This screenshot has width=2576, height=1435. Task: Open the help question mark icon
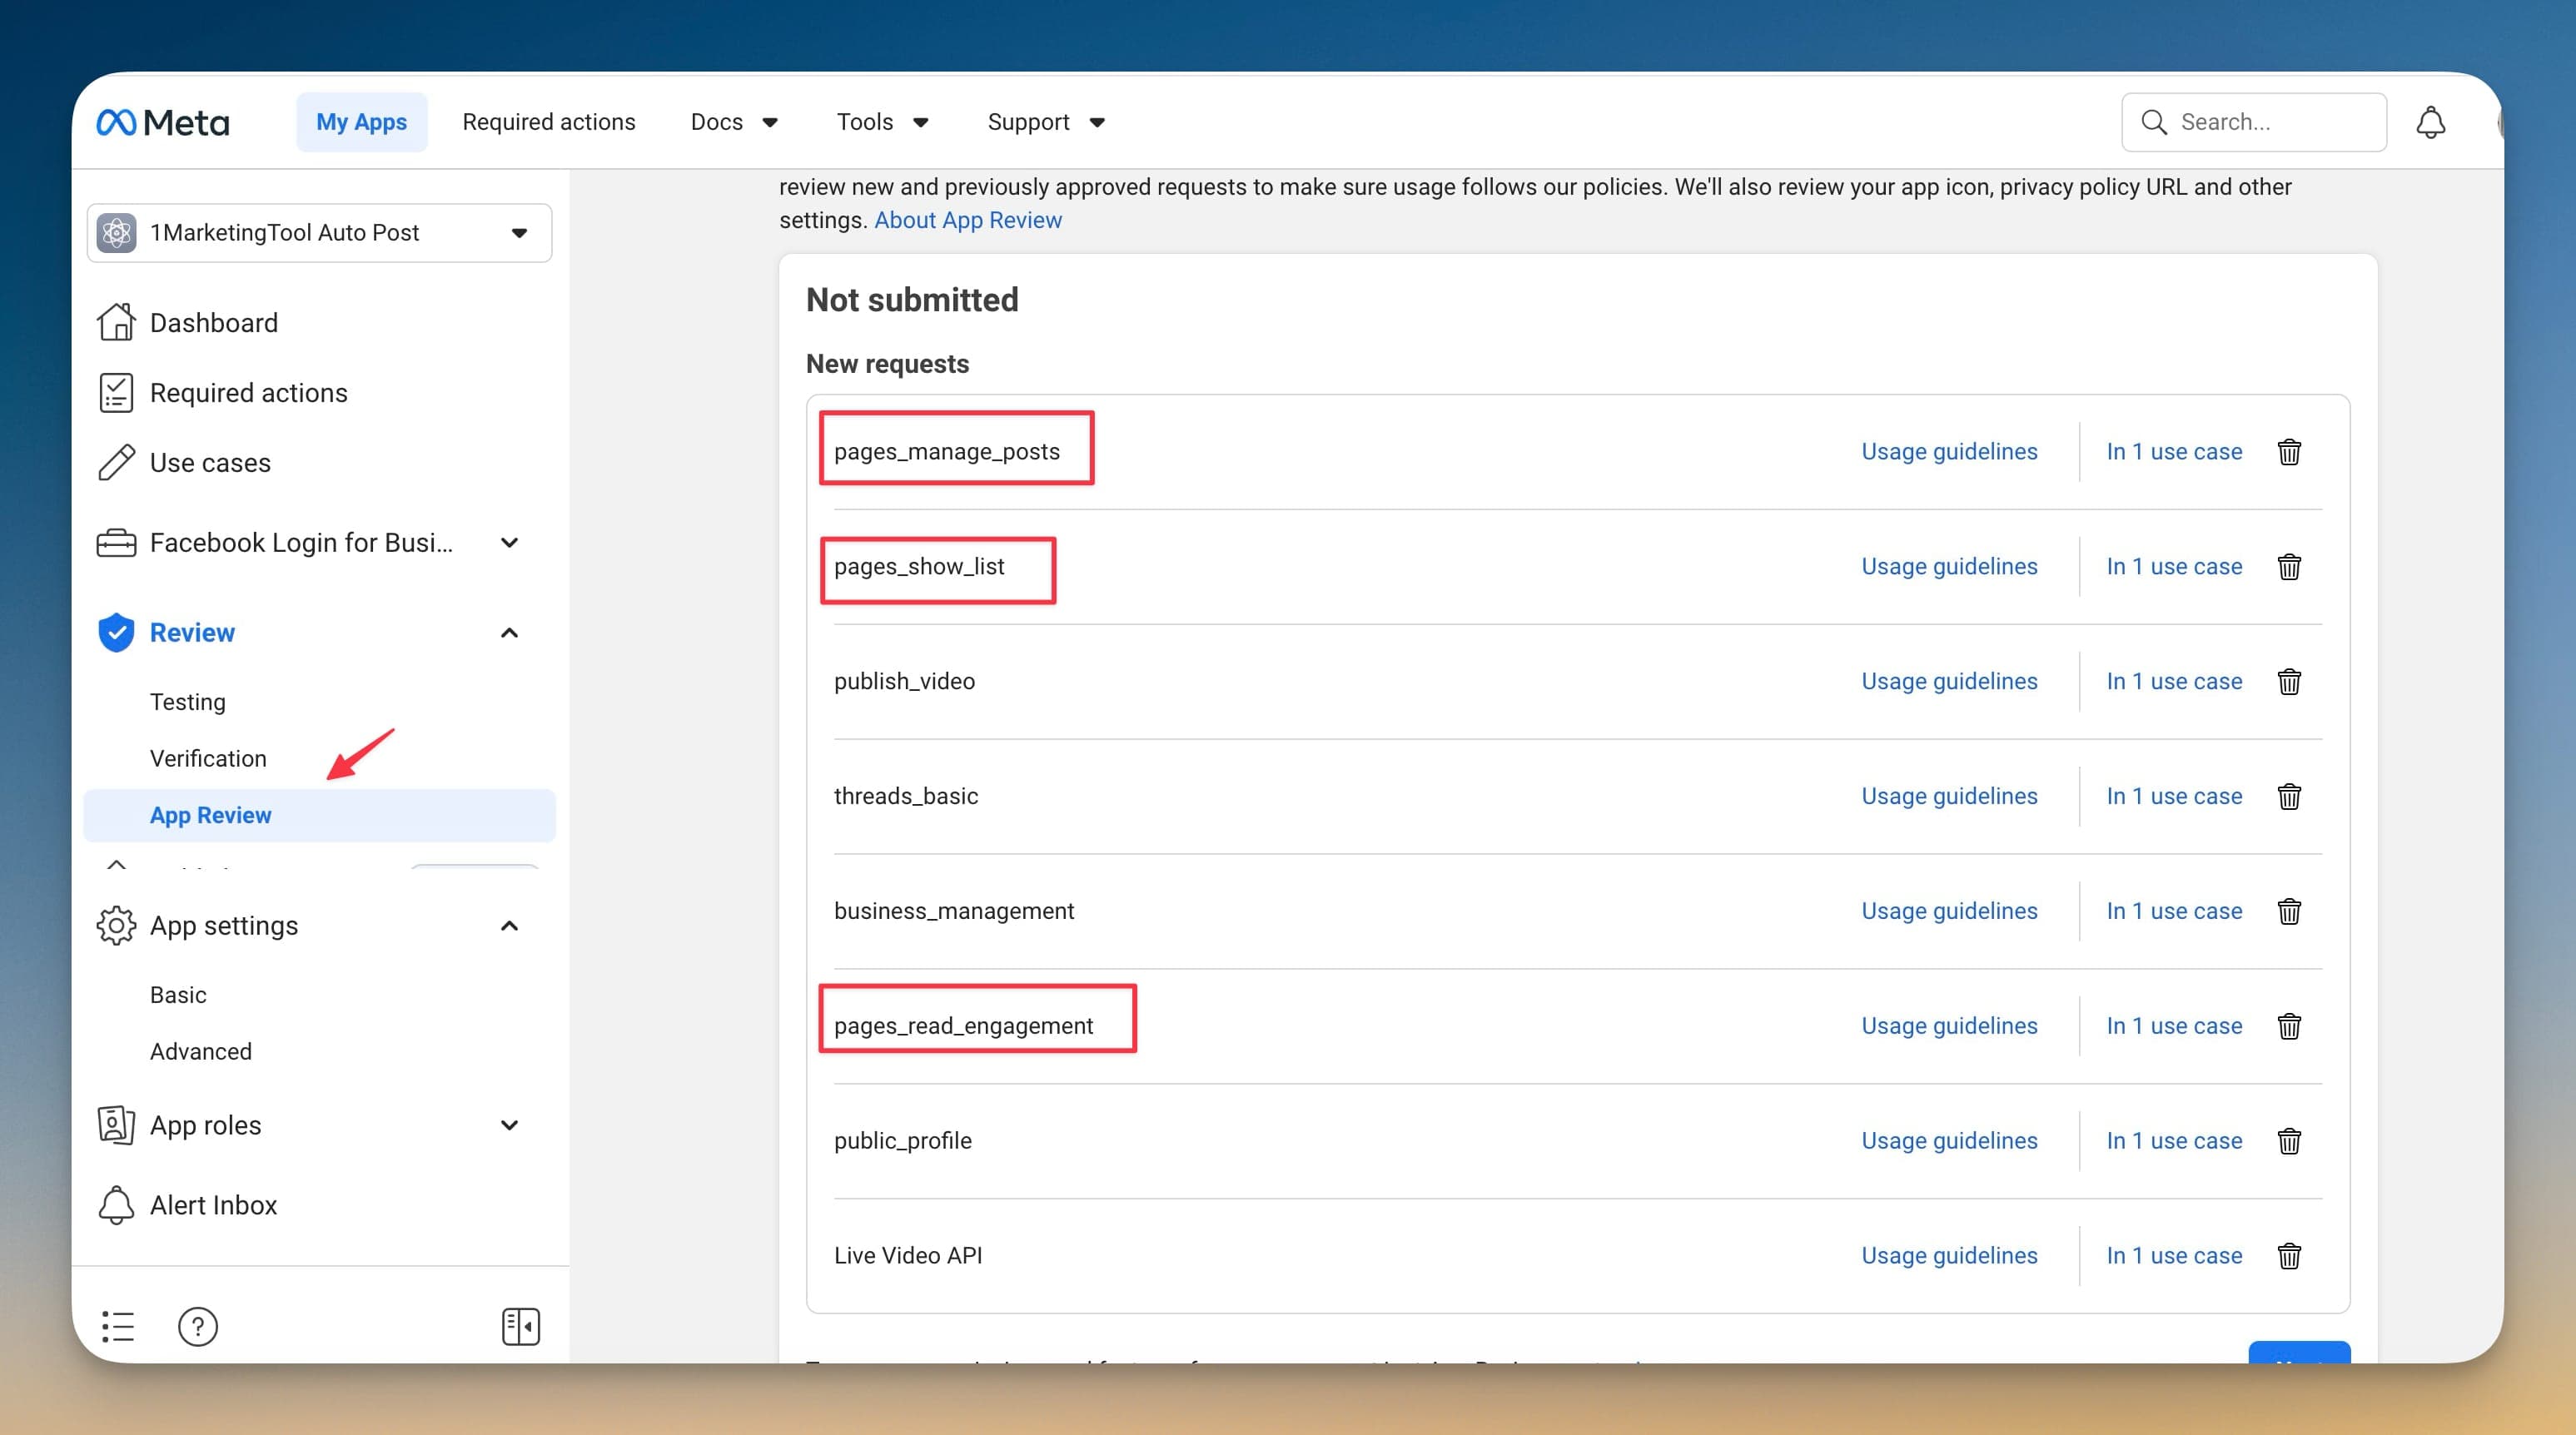pyautogui.click(x=198, y=1326)
